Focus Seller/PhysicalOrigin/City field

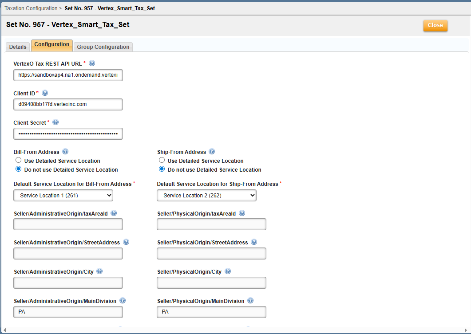pyautogui.click(x=211, y=283)
